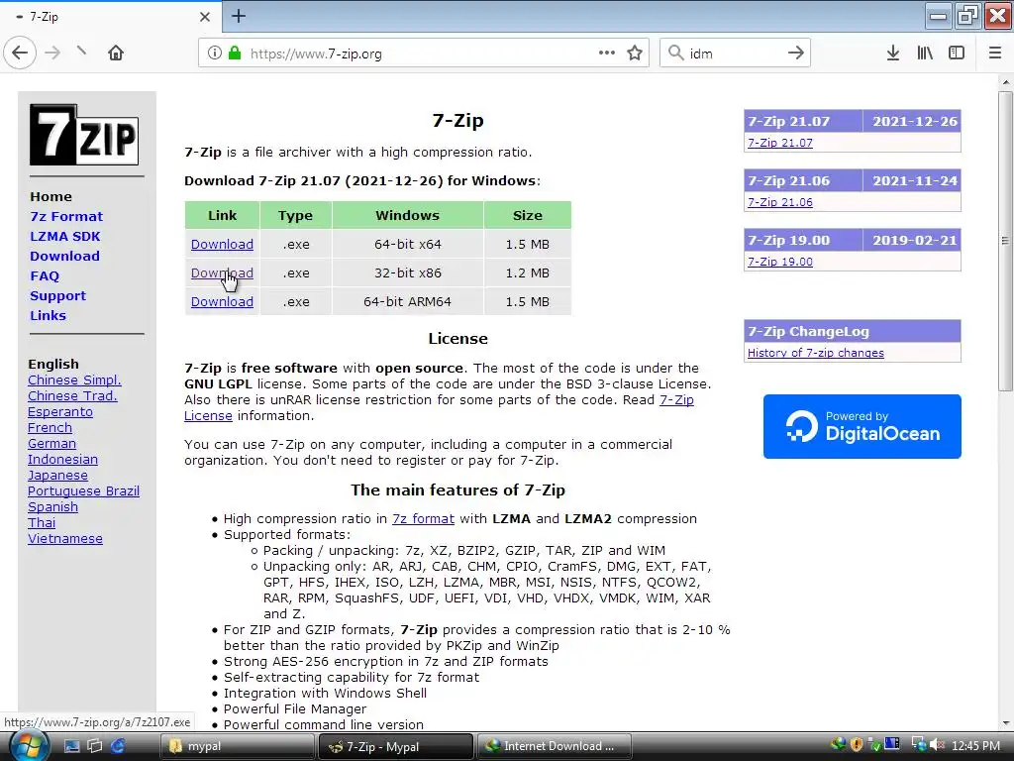This screenshot has height=761, width=1014.
Task: Switch language to Vietnamese
Action: click(65, 539)
